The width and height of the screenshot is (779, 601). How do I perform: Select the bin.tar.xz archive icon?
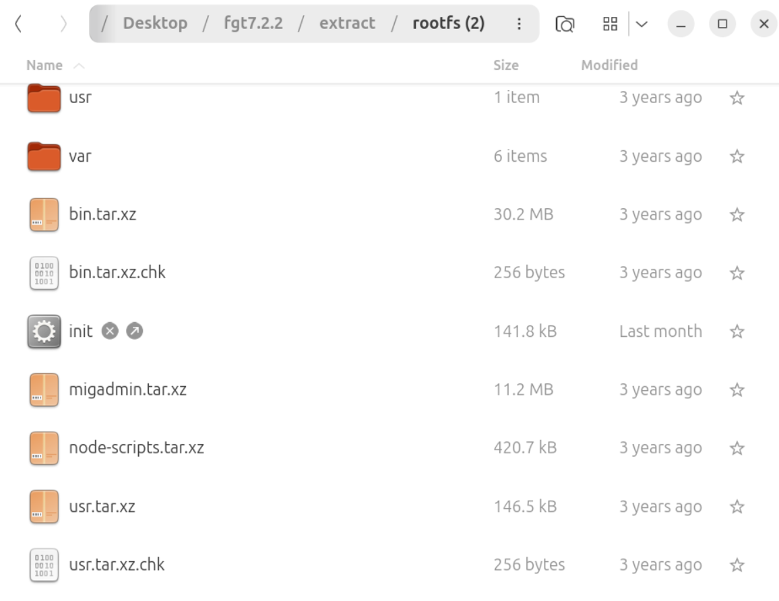pyautogui.click(x=44, y=214)
